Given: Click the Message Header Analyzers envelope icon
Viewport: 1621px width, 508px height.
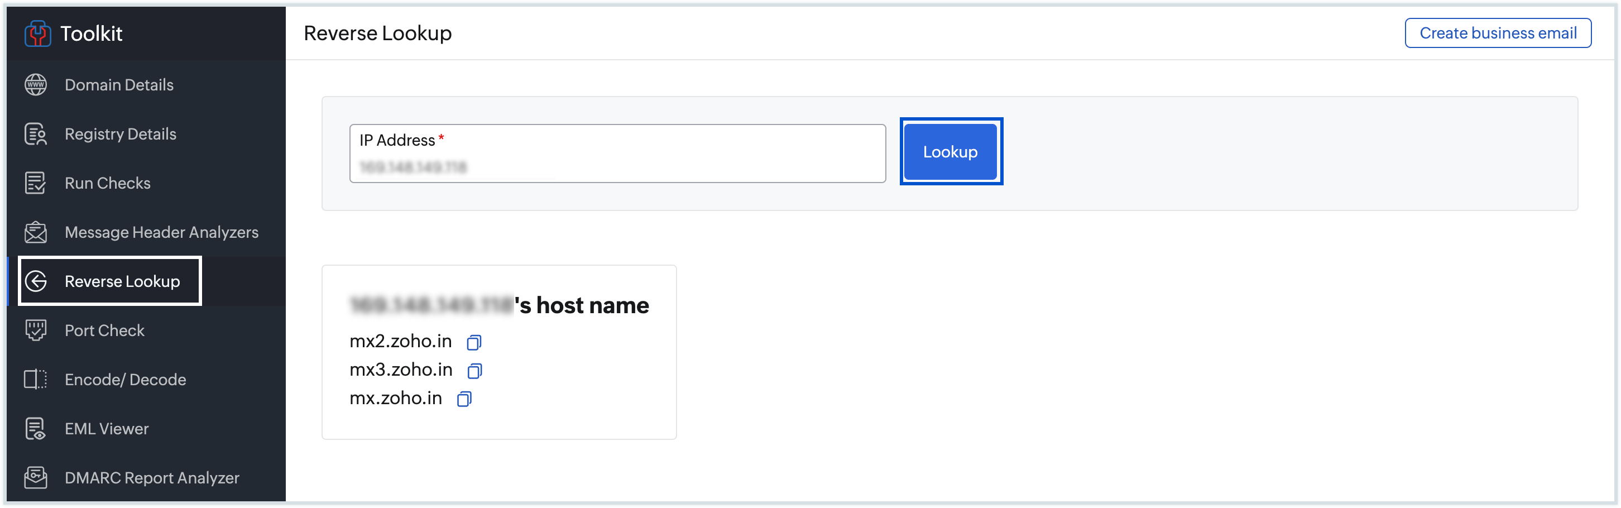Looking at the screenshot, I should click(36, 232).
